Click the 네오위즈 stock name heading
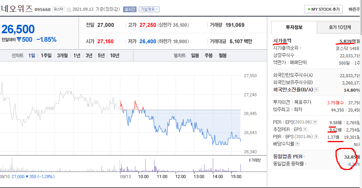Screen dimensions: 362x188 tap(17, 8)
